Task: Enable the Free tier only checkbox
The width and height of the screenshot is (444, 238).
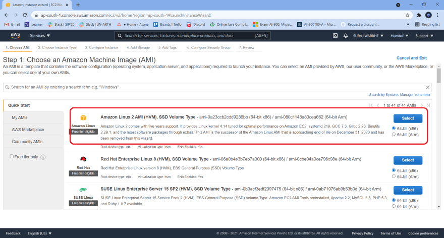Action: click(x=12, y=156)
